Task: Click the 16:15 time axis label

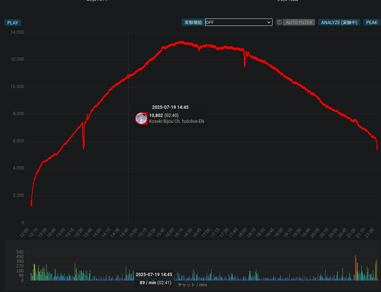Action: point(179,233)
